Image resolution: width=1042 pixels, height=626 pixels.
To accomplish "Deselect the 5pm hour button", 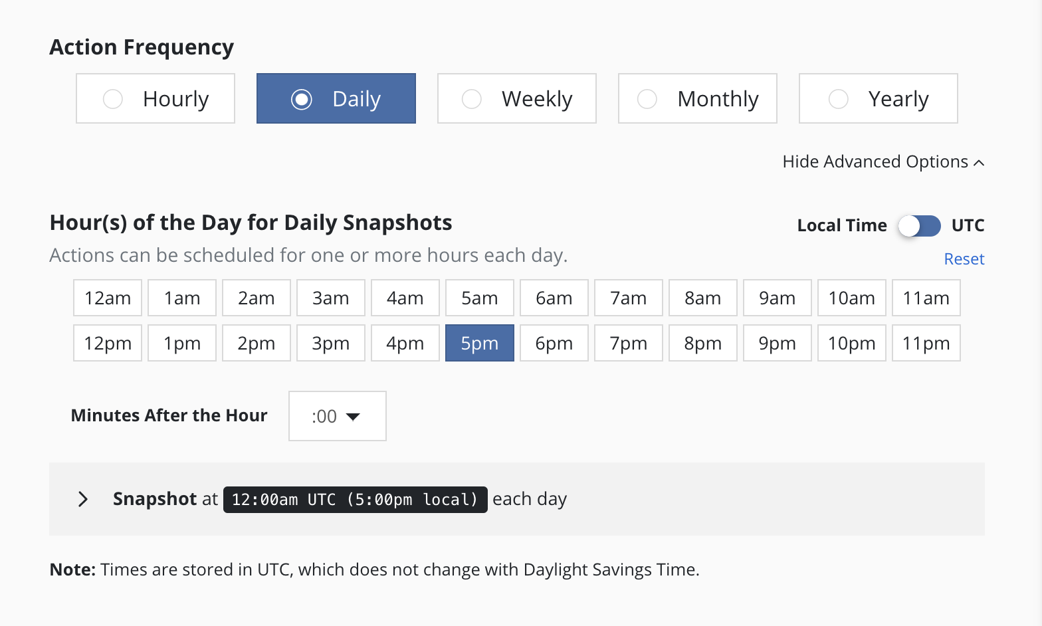I will pos(479,344).
